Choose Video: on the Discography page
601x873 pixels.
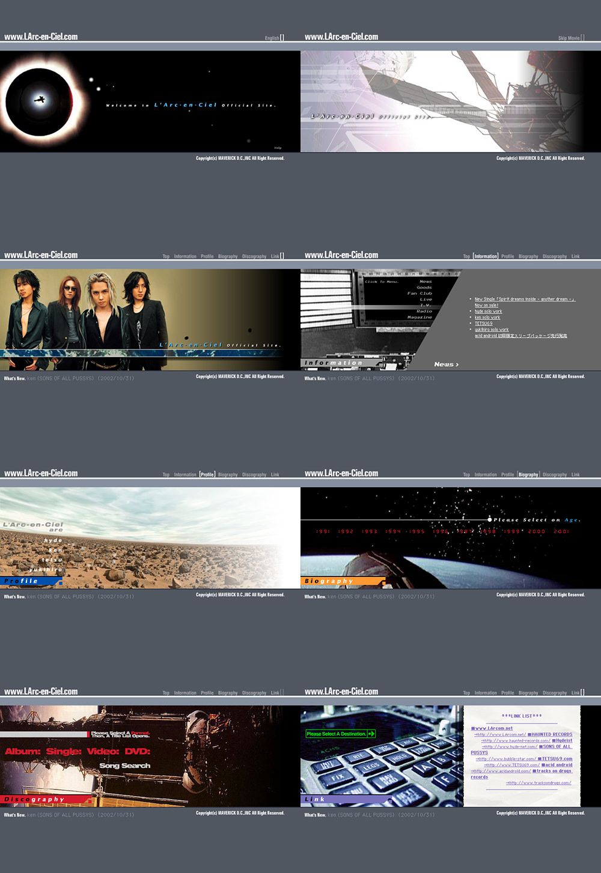[x=103, y=751]
